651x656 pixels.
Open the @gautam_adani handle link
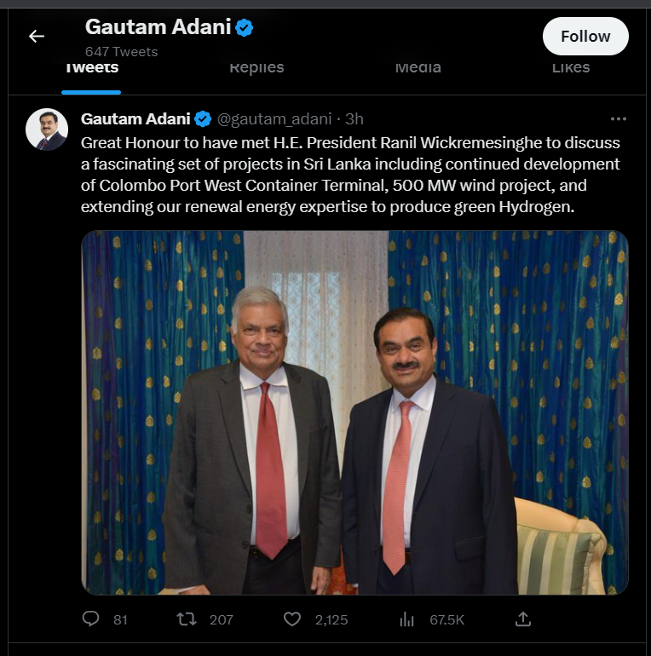[274, 118]
